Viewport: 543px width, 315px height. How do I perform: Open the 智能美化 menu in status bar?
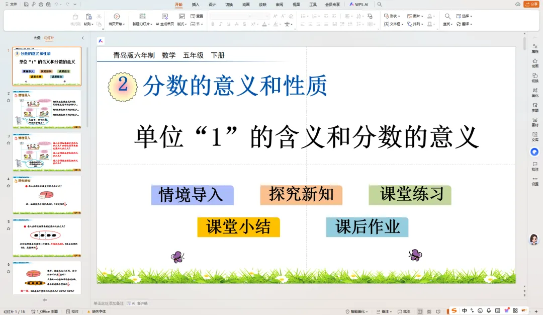(x=356, y=311)
